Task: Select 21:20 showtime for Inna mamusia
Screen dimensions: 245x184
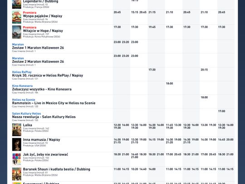Action: click(169, 142)
